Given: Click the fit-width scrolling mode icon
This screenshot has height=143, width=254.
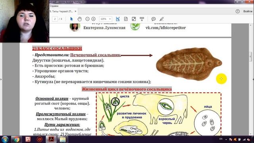Looking at the screenshot, I should coord(117,19).
